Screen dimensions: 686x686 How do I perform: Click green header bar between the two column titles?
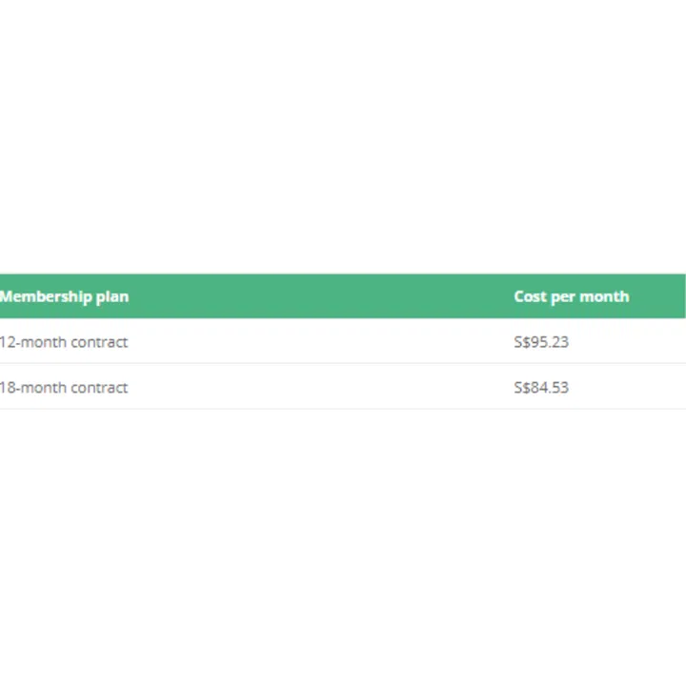[324, 296]
